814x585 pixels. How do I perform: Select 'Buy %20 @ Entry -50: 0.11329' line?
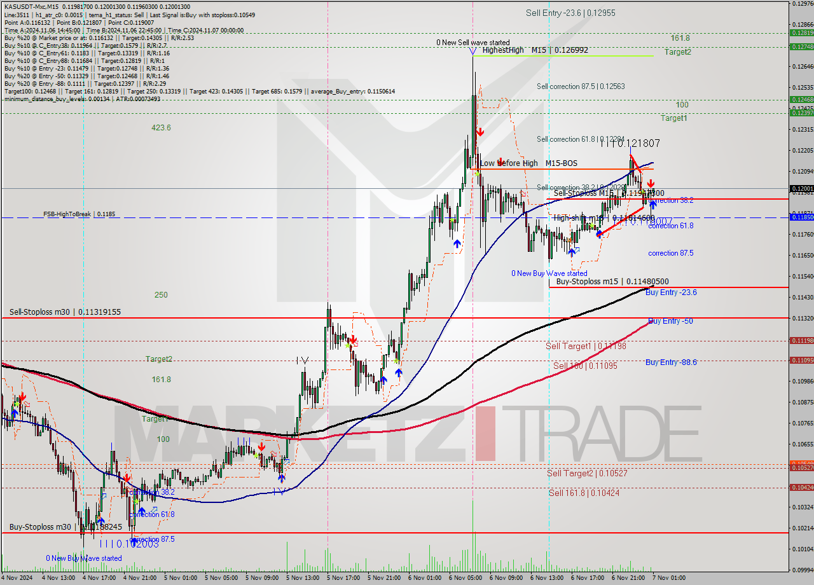(86, 76)
